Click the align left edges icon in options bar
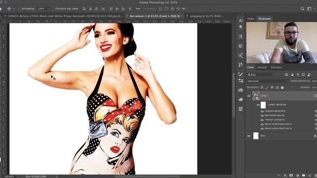This screenshot has height=178, width=317. pyautogui.click(x=85, y=9)
